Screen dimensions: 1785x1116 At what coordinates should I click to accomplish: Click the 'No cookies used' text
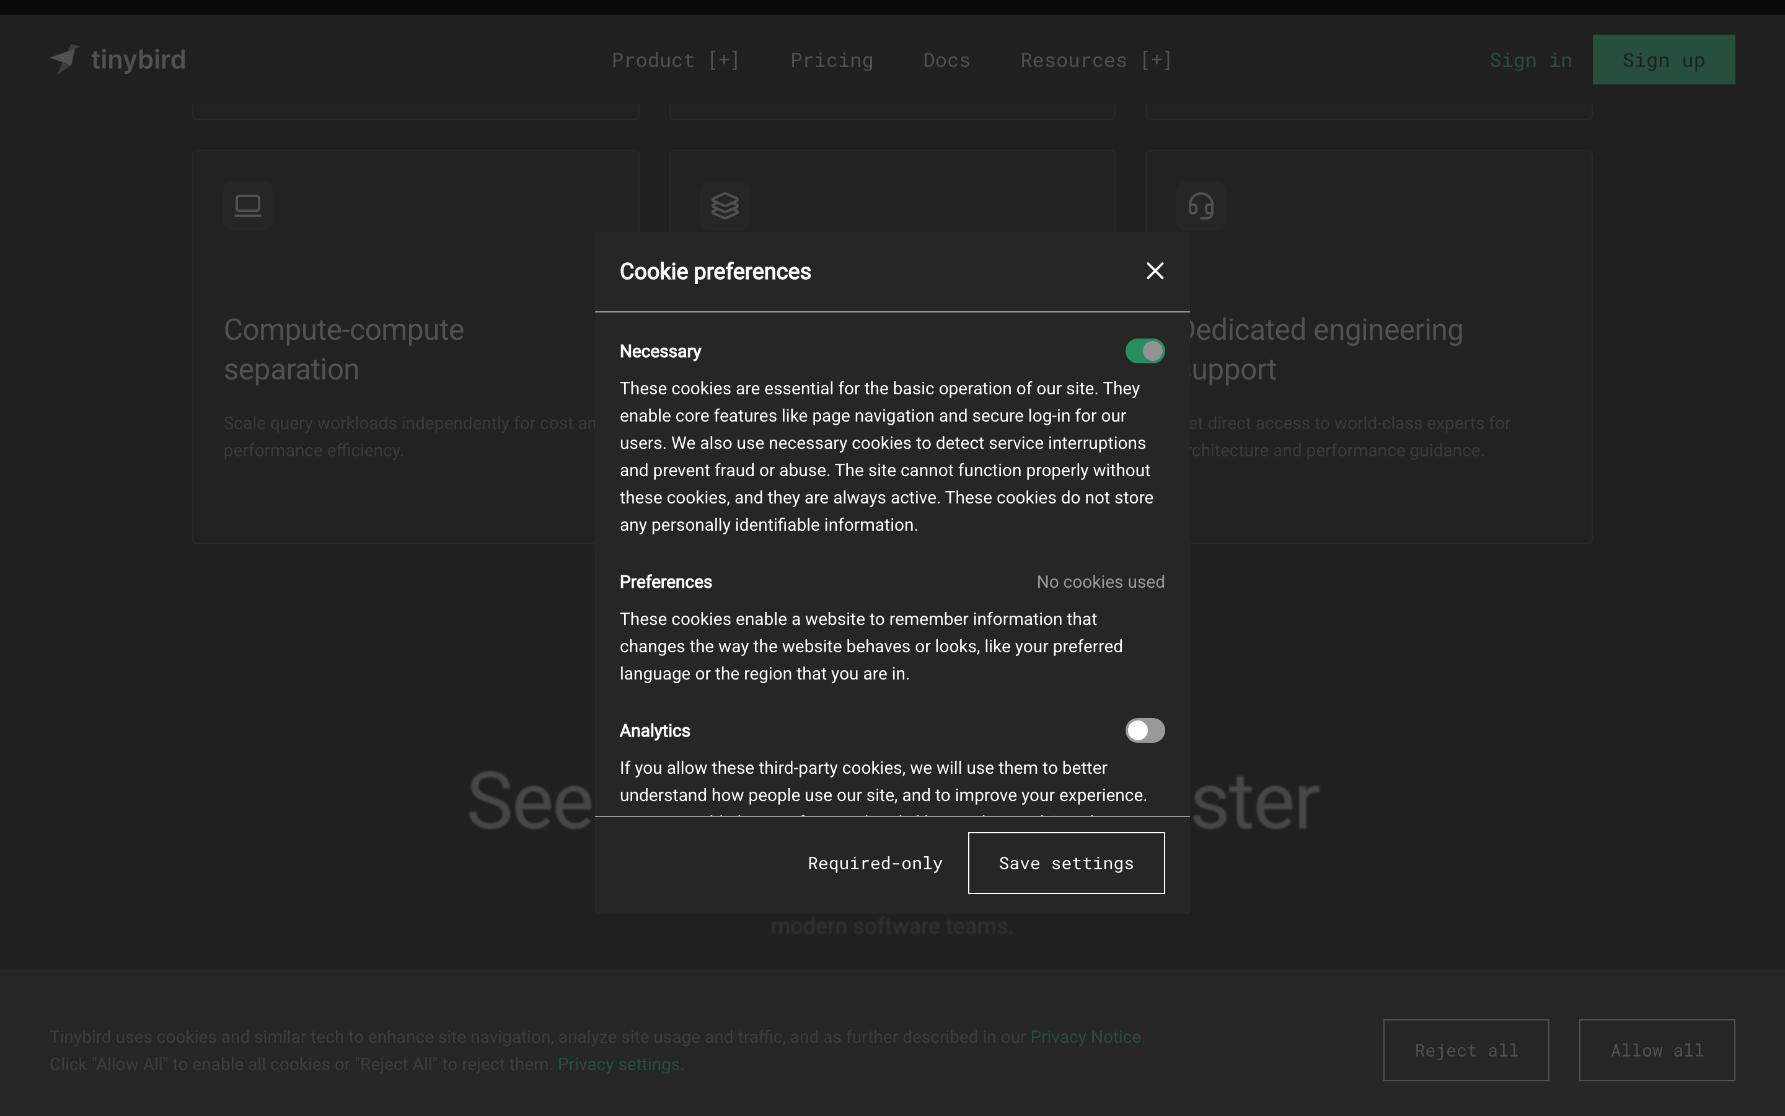1101,582
